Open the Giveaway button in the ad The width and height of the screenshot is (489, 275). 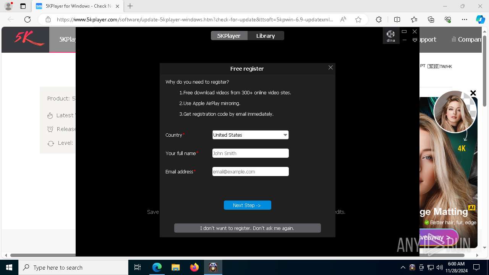point(439,238)
